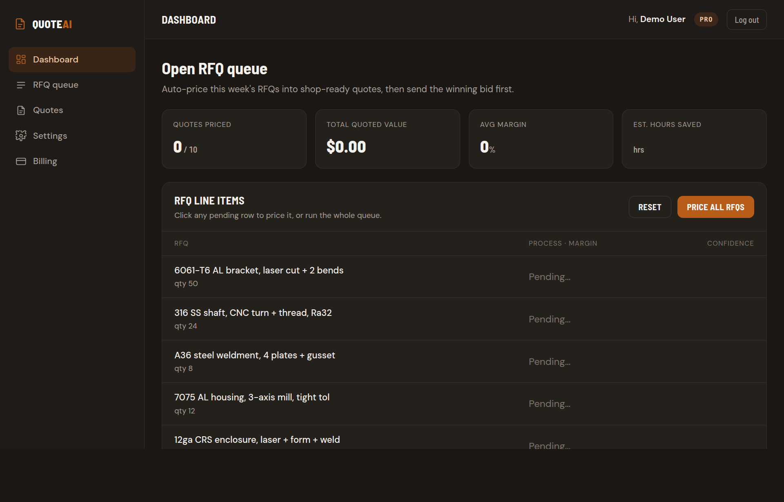Click Pending status of the A36 weldment row
Viewport: 784px width, 502px height.
coord(549,362)
